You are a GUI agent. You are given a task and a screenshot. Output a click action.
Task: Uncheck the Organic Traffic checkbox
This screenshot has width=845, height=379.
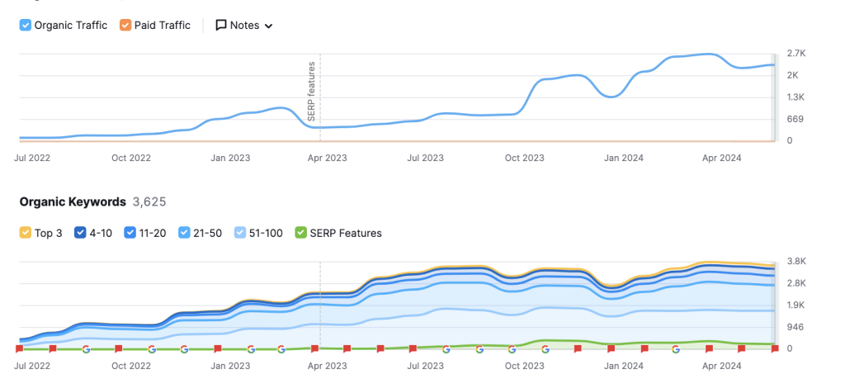(26, 26)
